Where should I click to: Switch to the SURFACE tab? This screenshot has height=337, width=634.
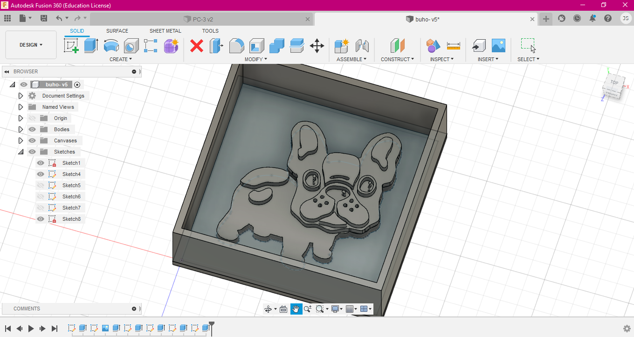(x=117, y=31)
